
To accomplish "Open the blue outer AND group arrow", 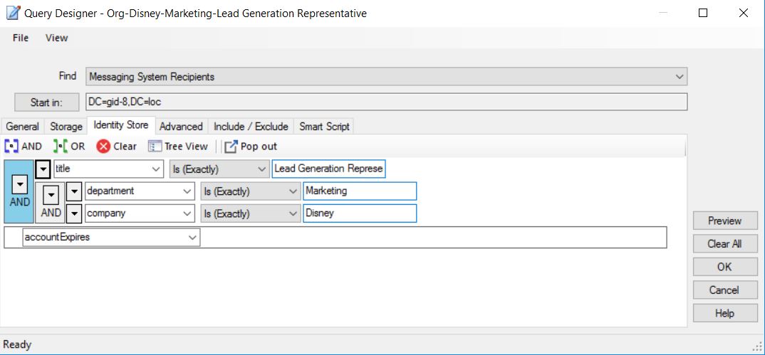I will (x=20, y=184).
